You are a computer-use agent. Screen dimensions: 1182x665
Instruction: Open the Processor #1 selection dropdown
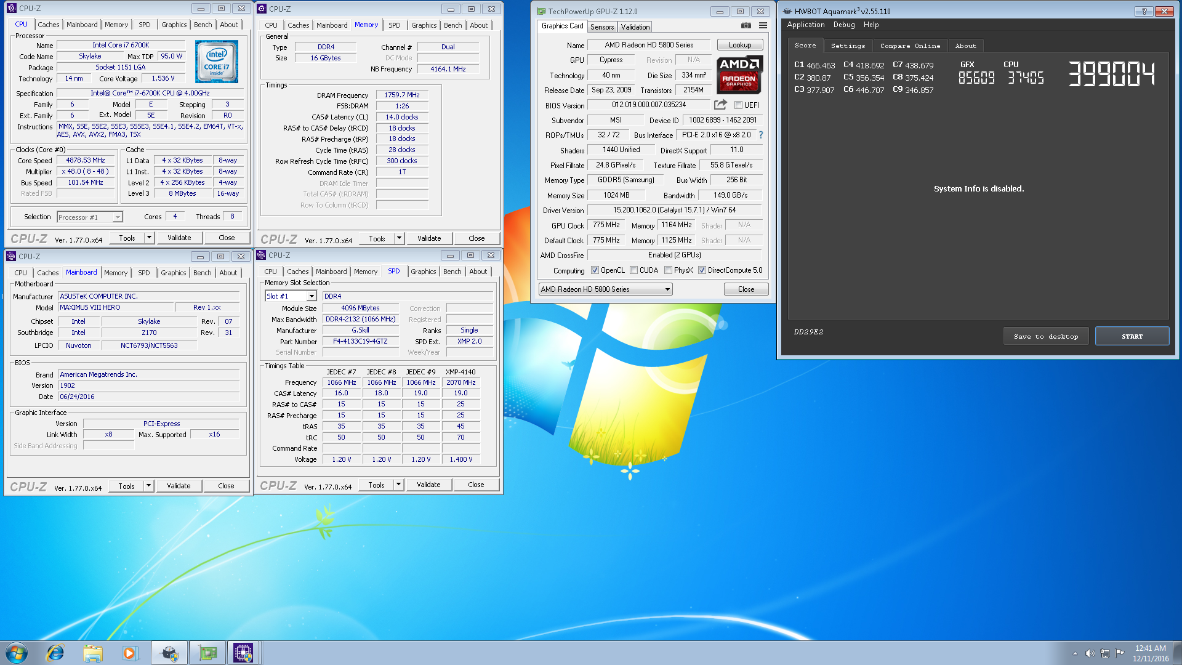point(90,217)
